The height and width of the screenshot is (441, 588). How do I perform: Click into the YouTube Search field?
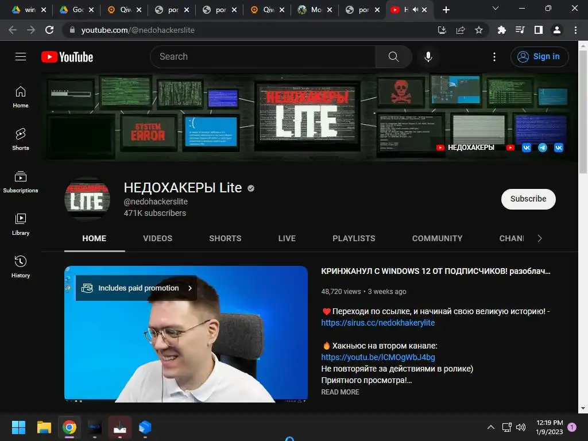[x=262, y=57]
